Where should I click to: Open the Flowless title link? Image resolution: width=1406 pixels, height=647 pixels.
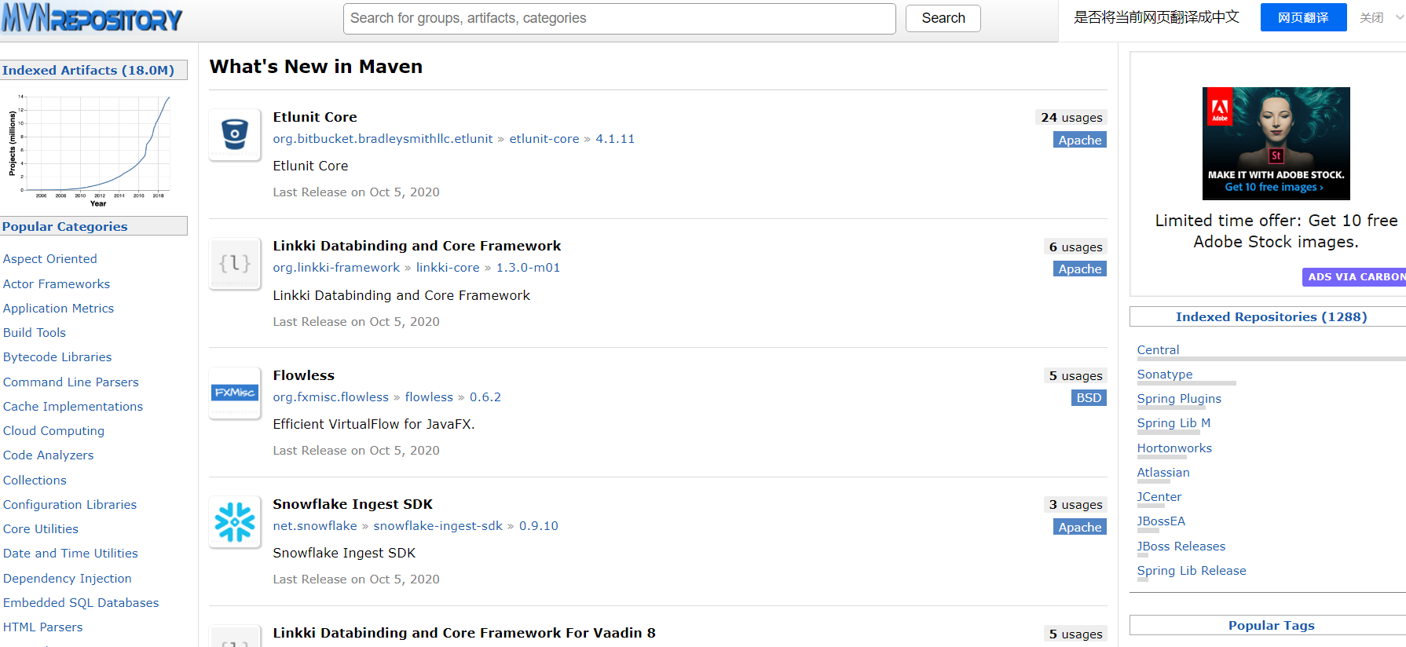304,375
